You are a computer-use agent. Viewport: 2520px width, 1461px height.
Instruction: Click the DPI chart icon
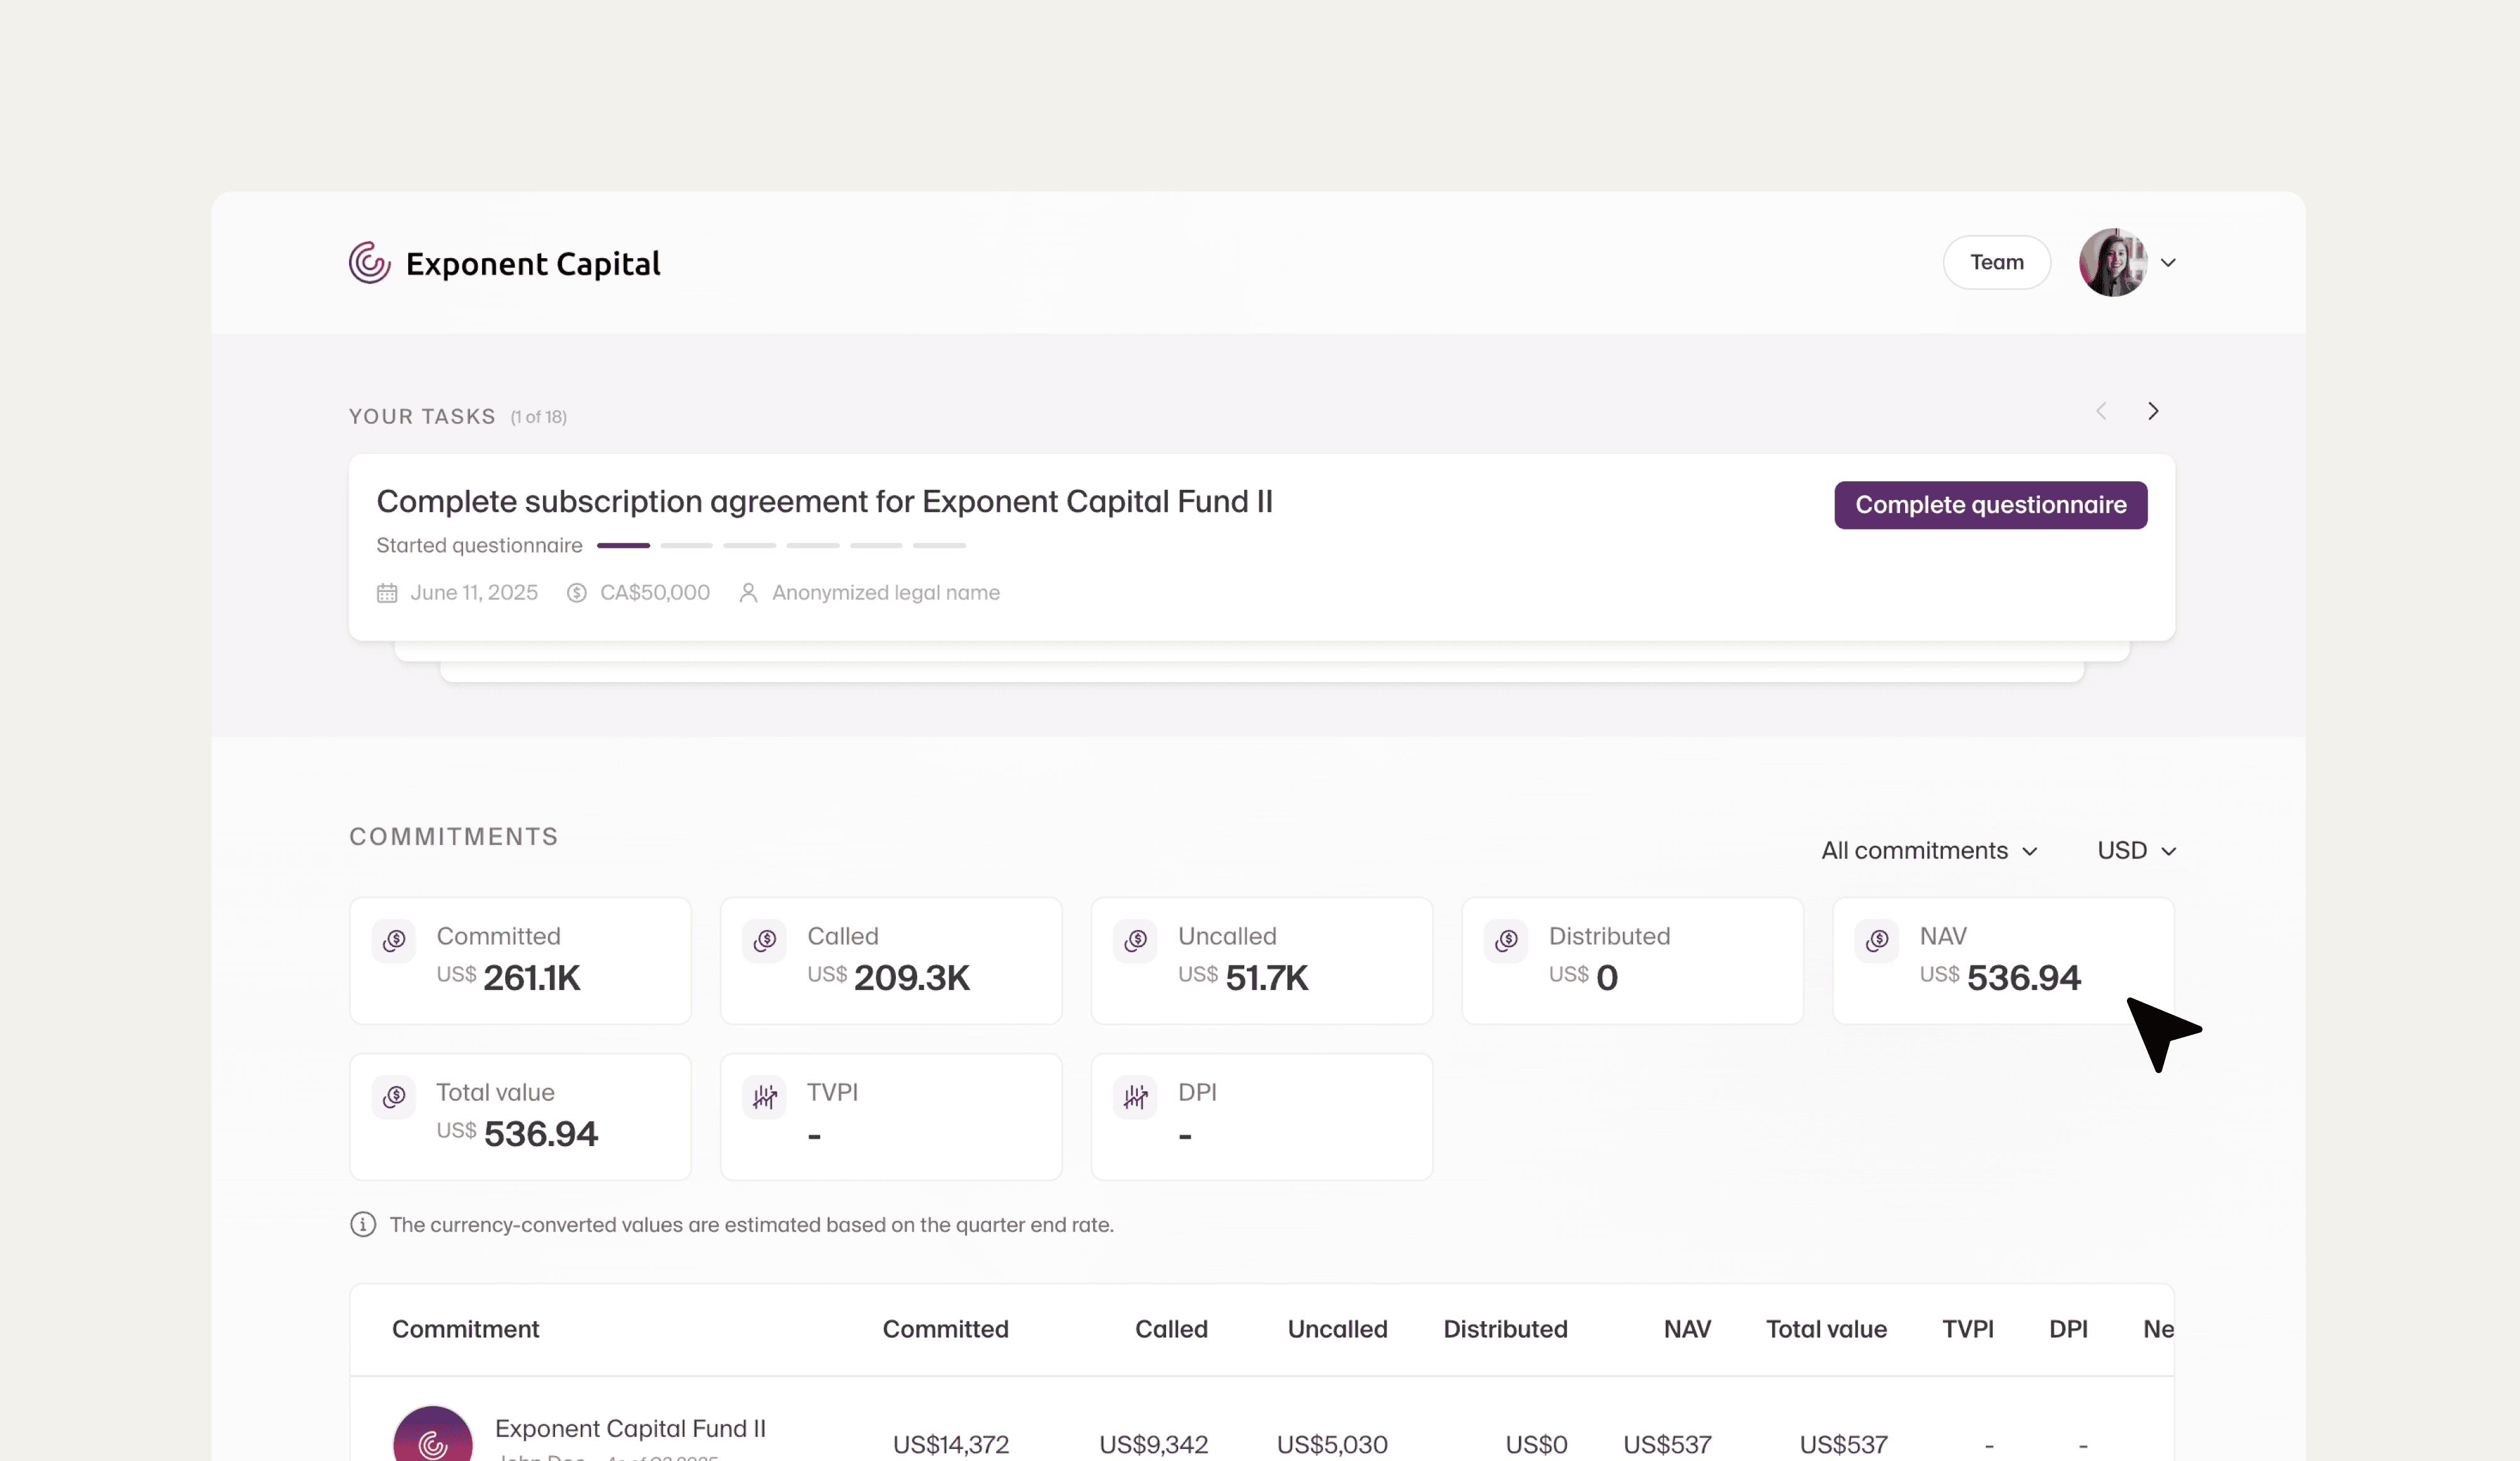pyautogui.click(x=1135, y=1096)
